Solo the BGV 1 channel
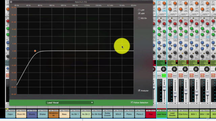216x121 pixels. (196, 75)
